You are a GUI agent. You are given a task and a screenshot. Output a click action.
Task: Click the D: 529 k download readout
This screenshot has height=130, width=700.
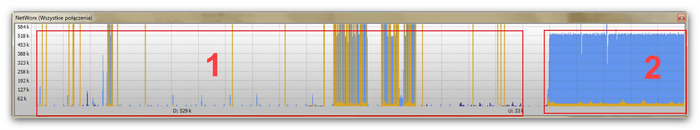tap(182, 111)
